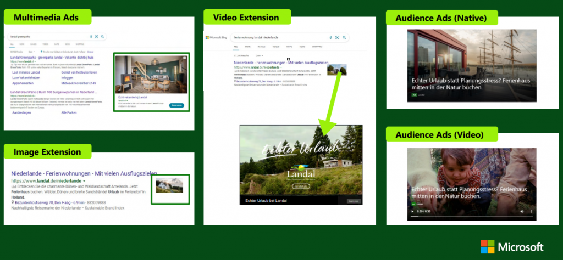The width and height of the screenshot is (563, 260).
Task: Play the Audience Ads video
Action: [413, 212]
